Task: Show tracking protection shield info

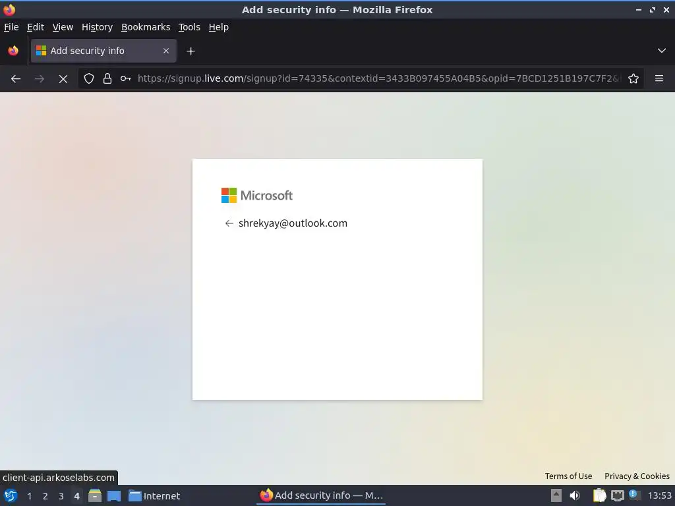Action: 89,78
